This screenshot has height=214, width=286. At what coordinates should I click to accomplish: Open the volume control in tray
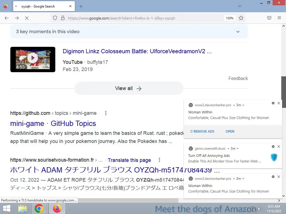click(x=259, y=209)
